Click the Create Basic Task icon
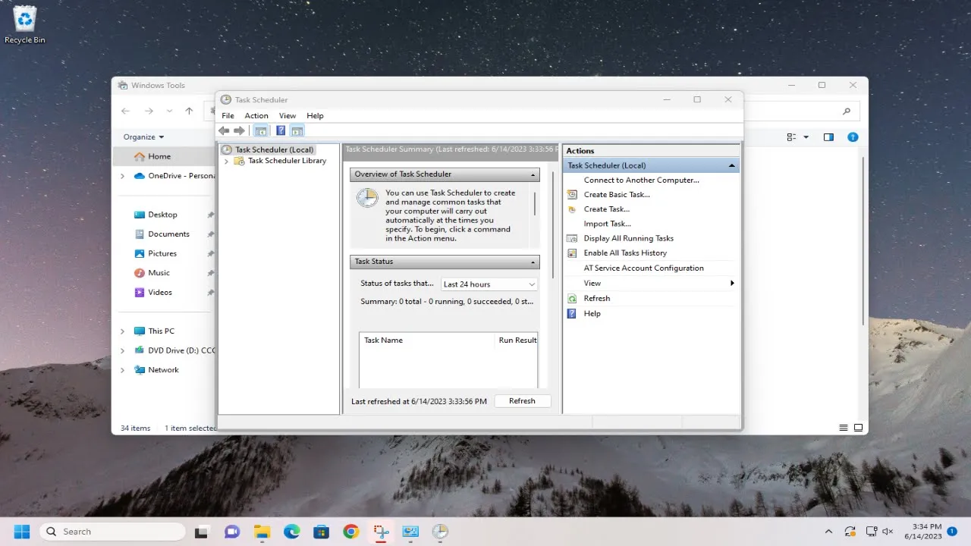 pos(572,195)
